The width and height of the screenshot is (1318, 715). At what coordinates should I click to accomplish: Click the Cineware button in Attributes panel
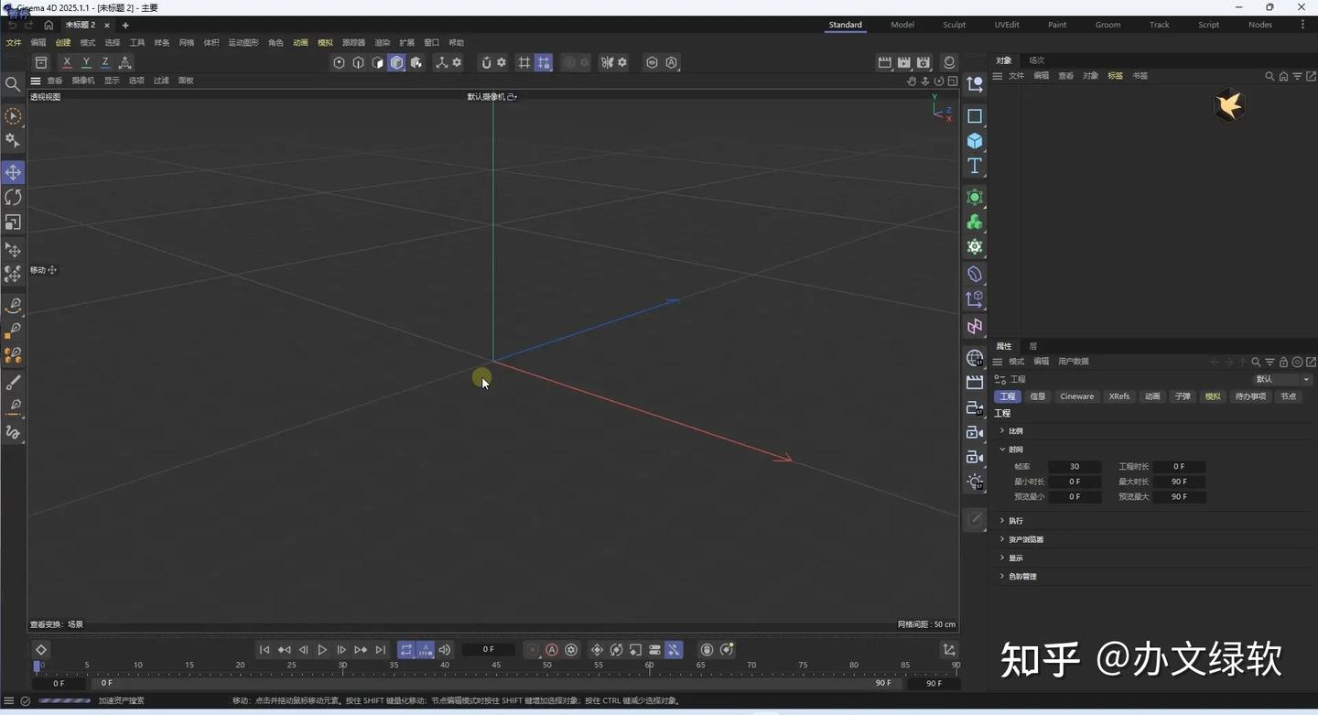[x=1076, y=395]
